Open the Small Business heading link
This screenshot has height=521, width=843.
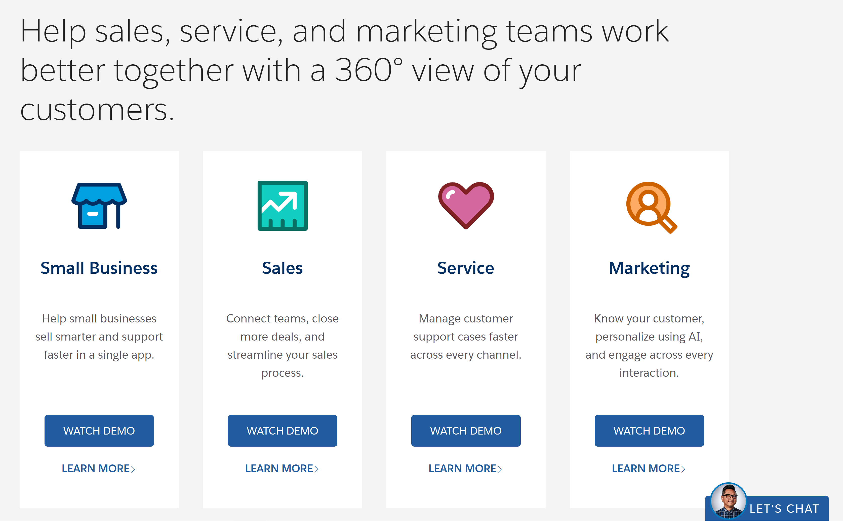(x=99, y=268)
